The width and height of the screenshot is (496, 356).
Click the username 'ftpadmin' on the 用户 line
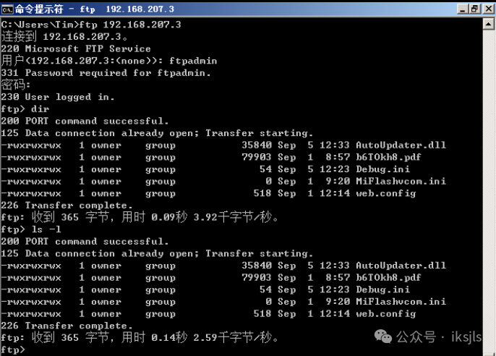click(x=193, y=61)
